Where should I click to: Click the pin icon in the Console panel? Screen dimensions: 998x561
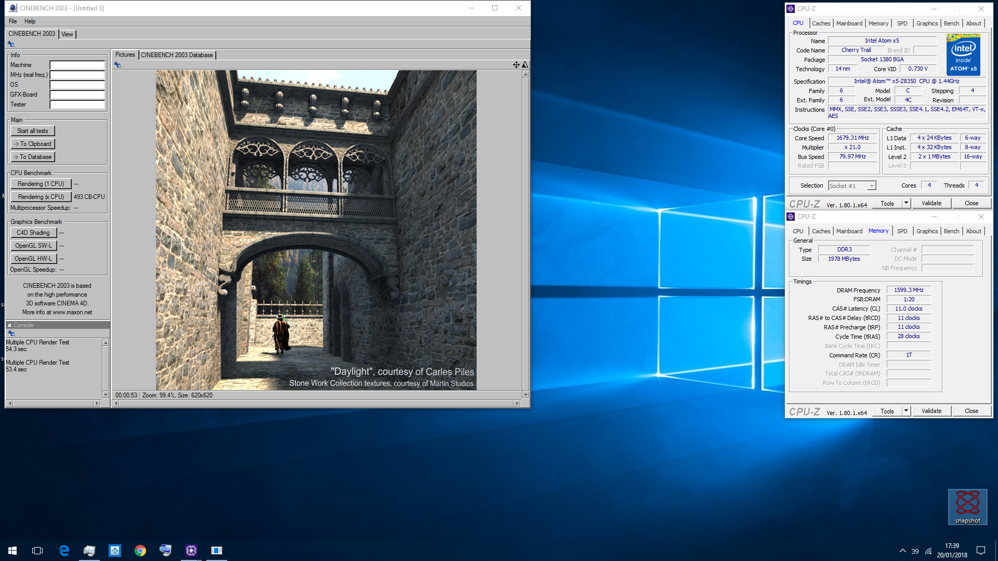pos(11,333)
